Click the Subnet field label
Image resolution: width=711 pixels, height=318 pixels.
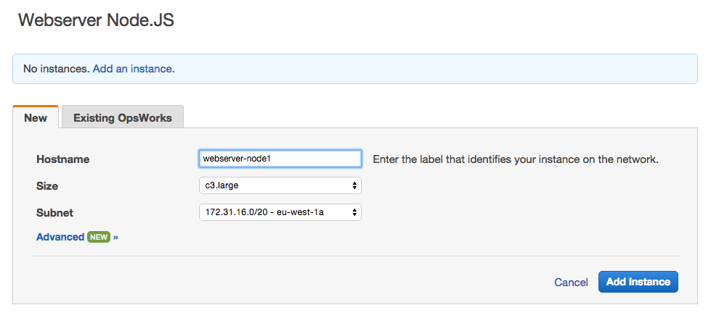(x=54, y=212)
